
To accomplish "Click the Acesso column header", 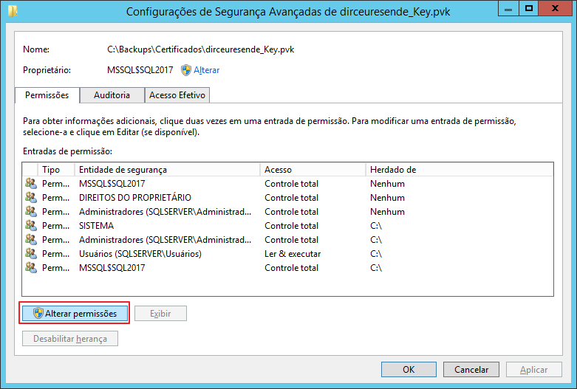I will coord(313,170).
